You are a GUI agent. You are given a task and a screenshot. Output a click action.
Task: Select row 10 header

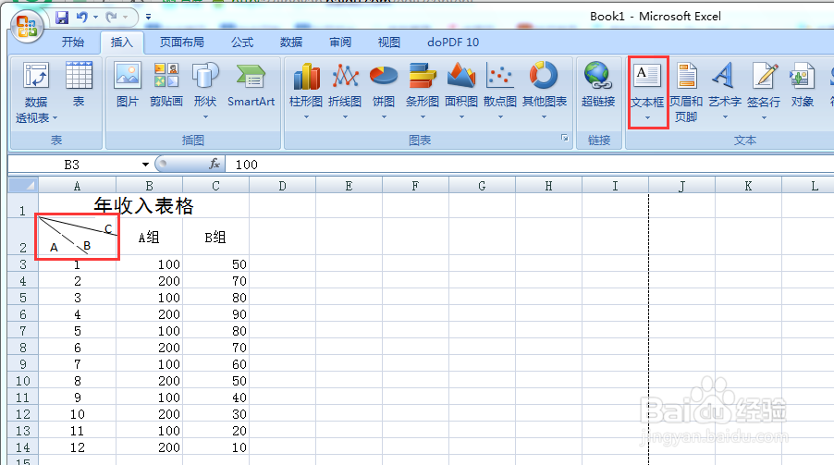click(23, 380)
